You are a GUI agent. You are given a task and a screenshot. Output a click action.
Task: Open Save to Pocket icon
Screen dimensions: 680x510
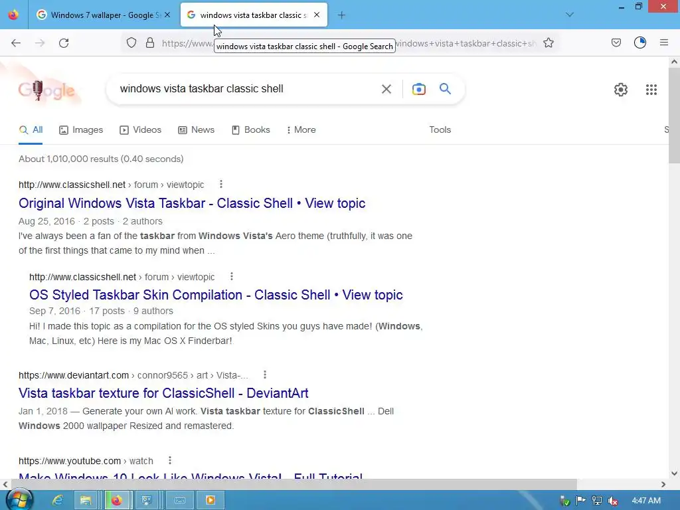(616, 42)
